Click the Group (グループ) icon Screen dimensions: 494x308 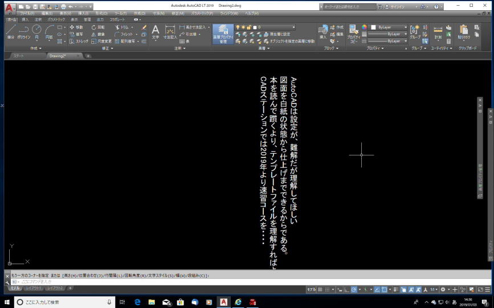(415, 32)
